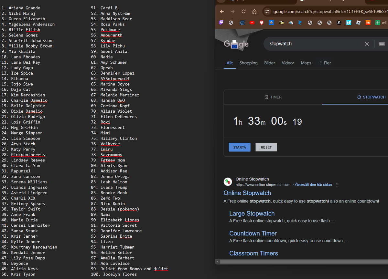Click '94. Lizzo' in the list

(102, 242)
